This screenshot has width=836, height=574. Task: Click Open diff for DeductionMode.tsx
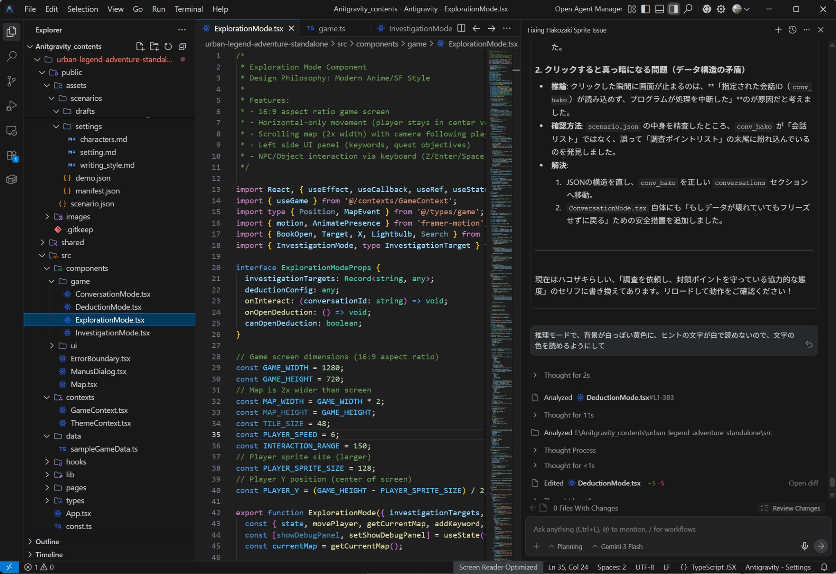pos(803,483)
